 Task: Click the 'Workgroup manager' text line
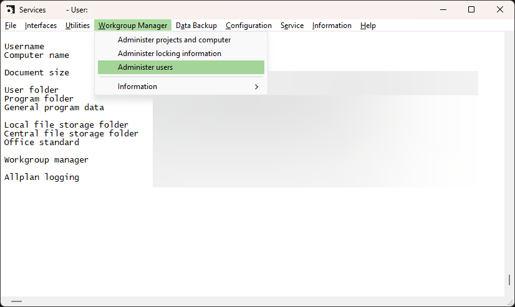pyautogui.click(x=46, y=160)
